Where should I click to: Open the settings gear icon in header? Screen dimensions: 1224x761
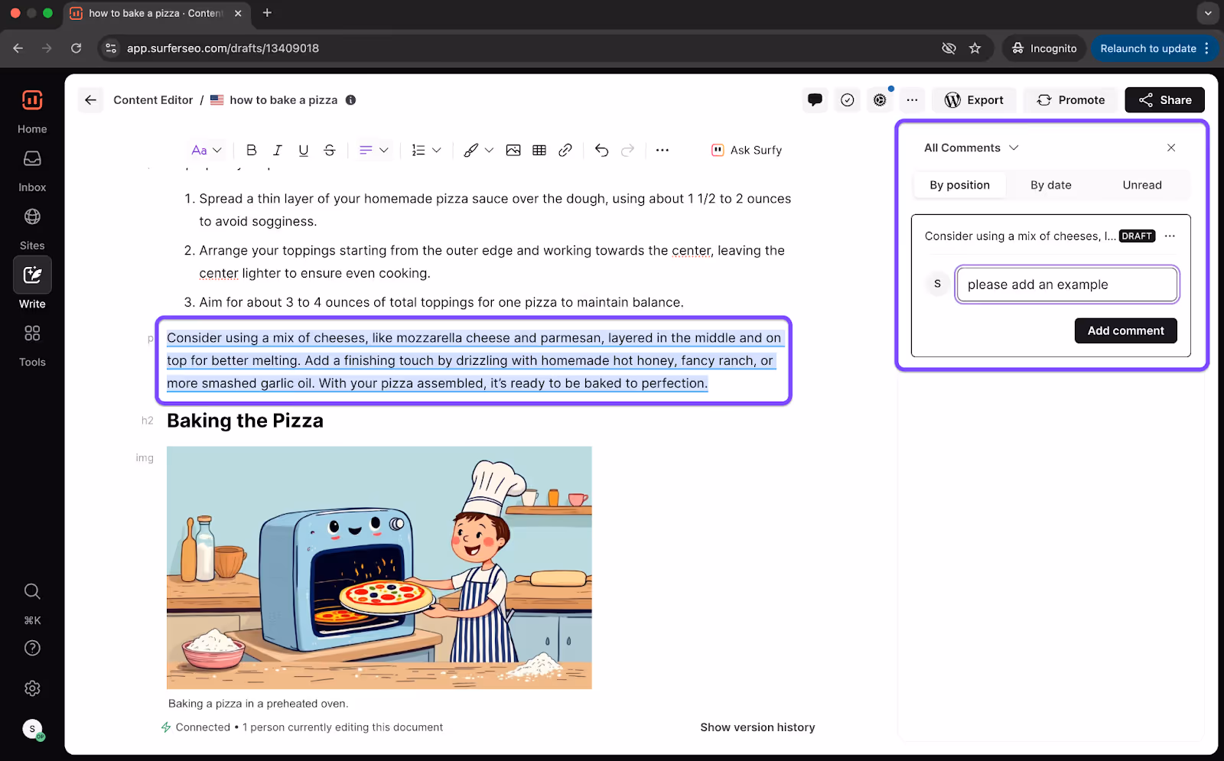(x=881, y=100)
